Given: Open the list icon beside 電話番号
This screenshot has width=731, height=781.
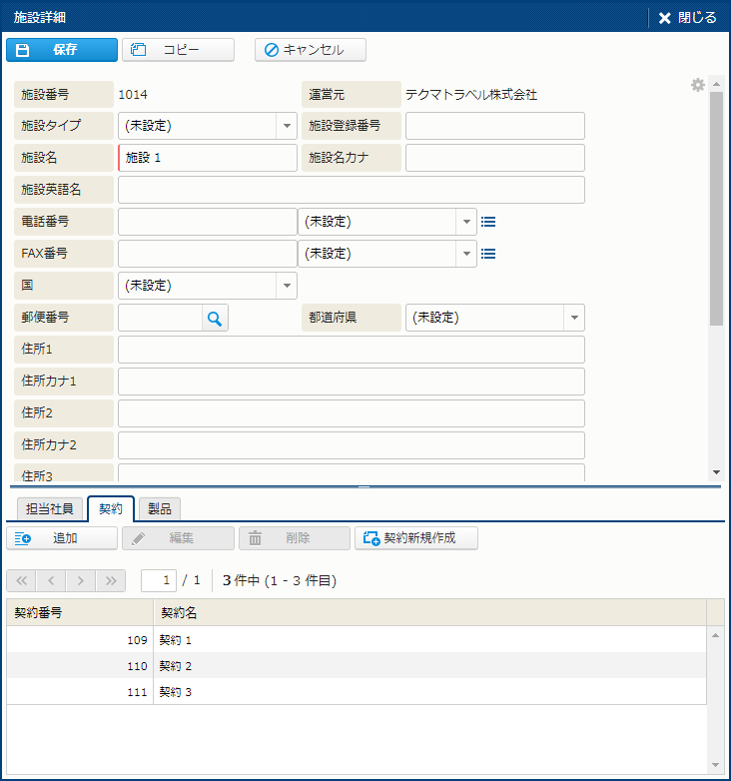Looking at the screenshot, I should [488, 222].
